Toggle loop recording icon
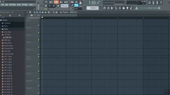Screen dimensions: 170x95 pyautogui.click(x=66, y=2)
